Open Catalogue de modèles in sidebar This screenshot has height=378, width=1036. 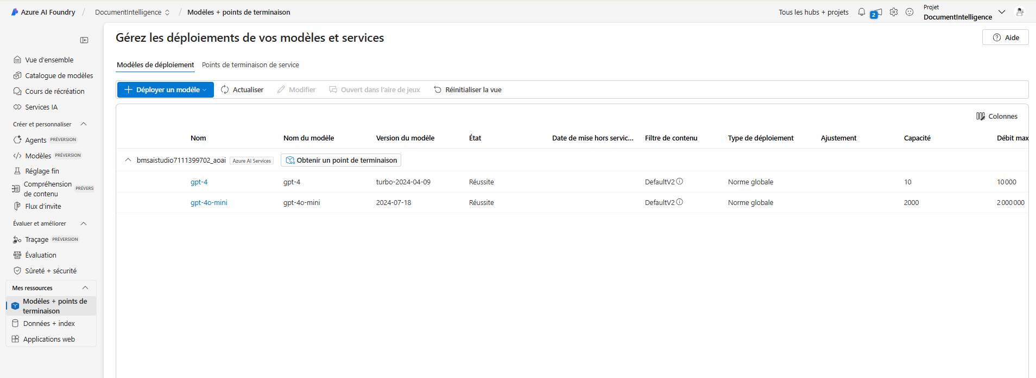(x=59, y=76)
